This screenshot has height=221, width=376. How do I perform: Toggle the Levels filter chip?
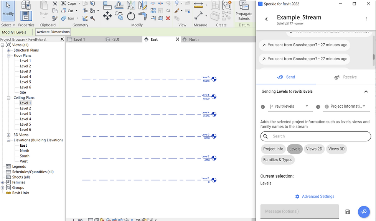point(295,149)
